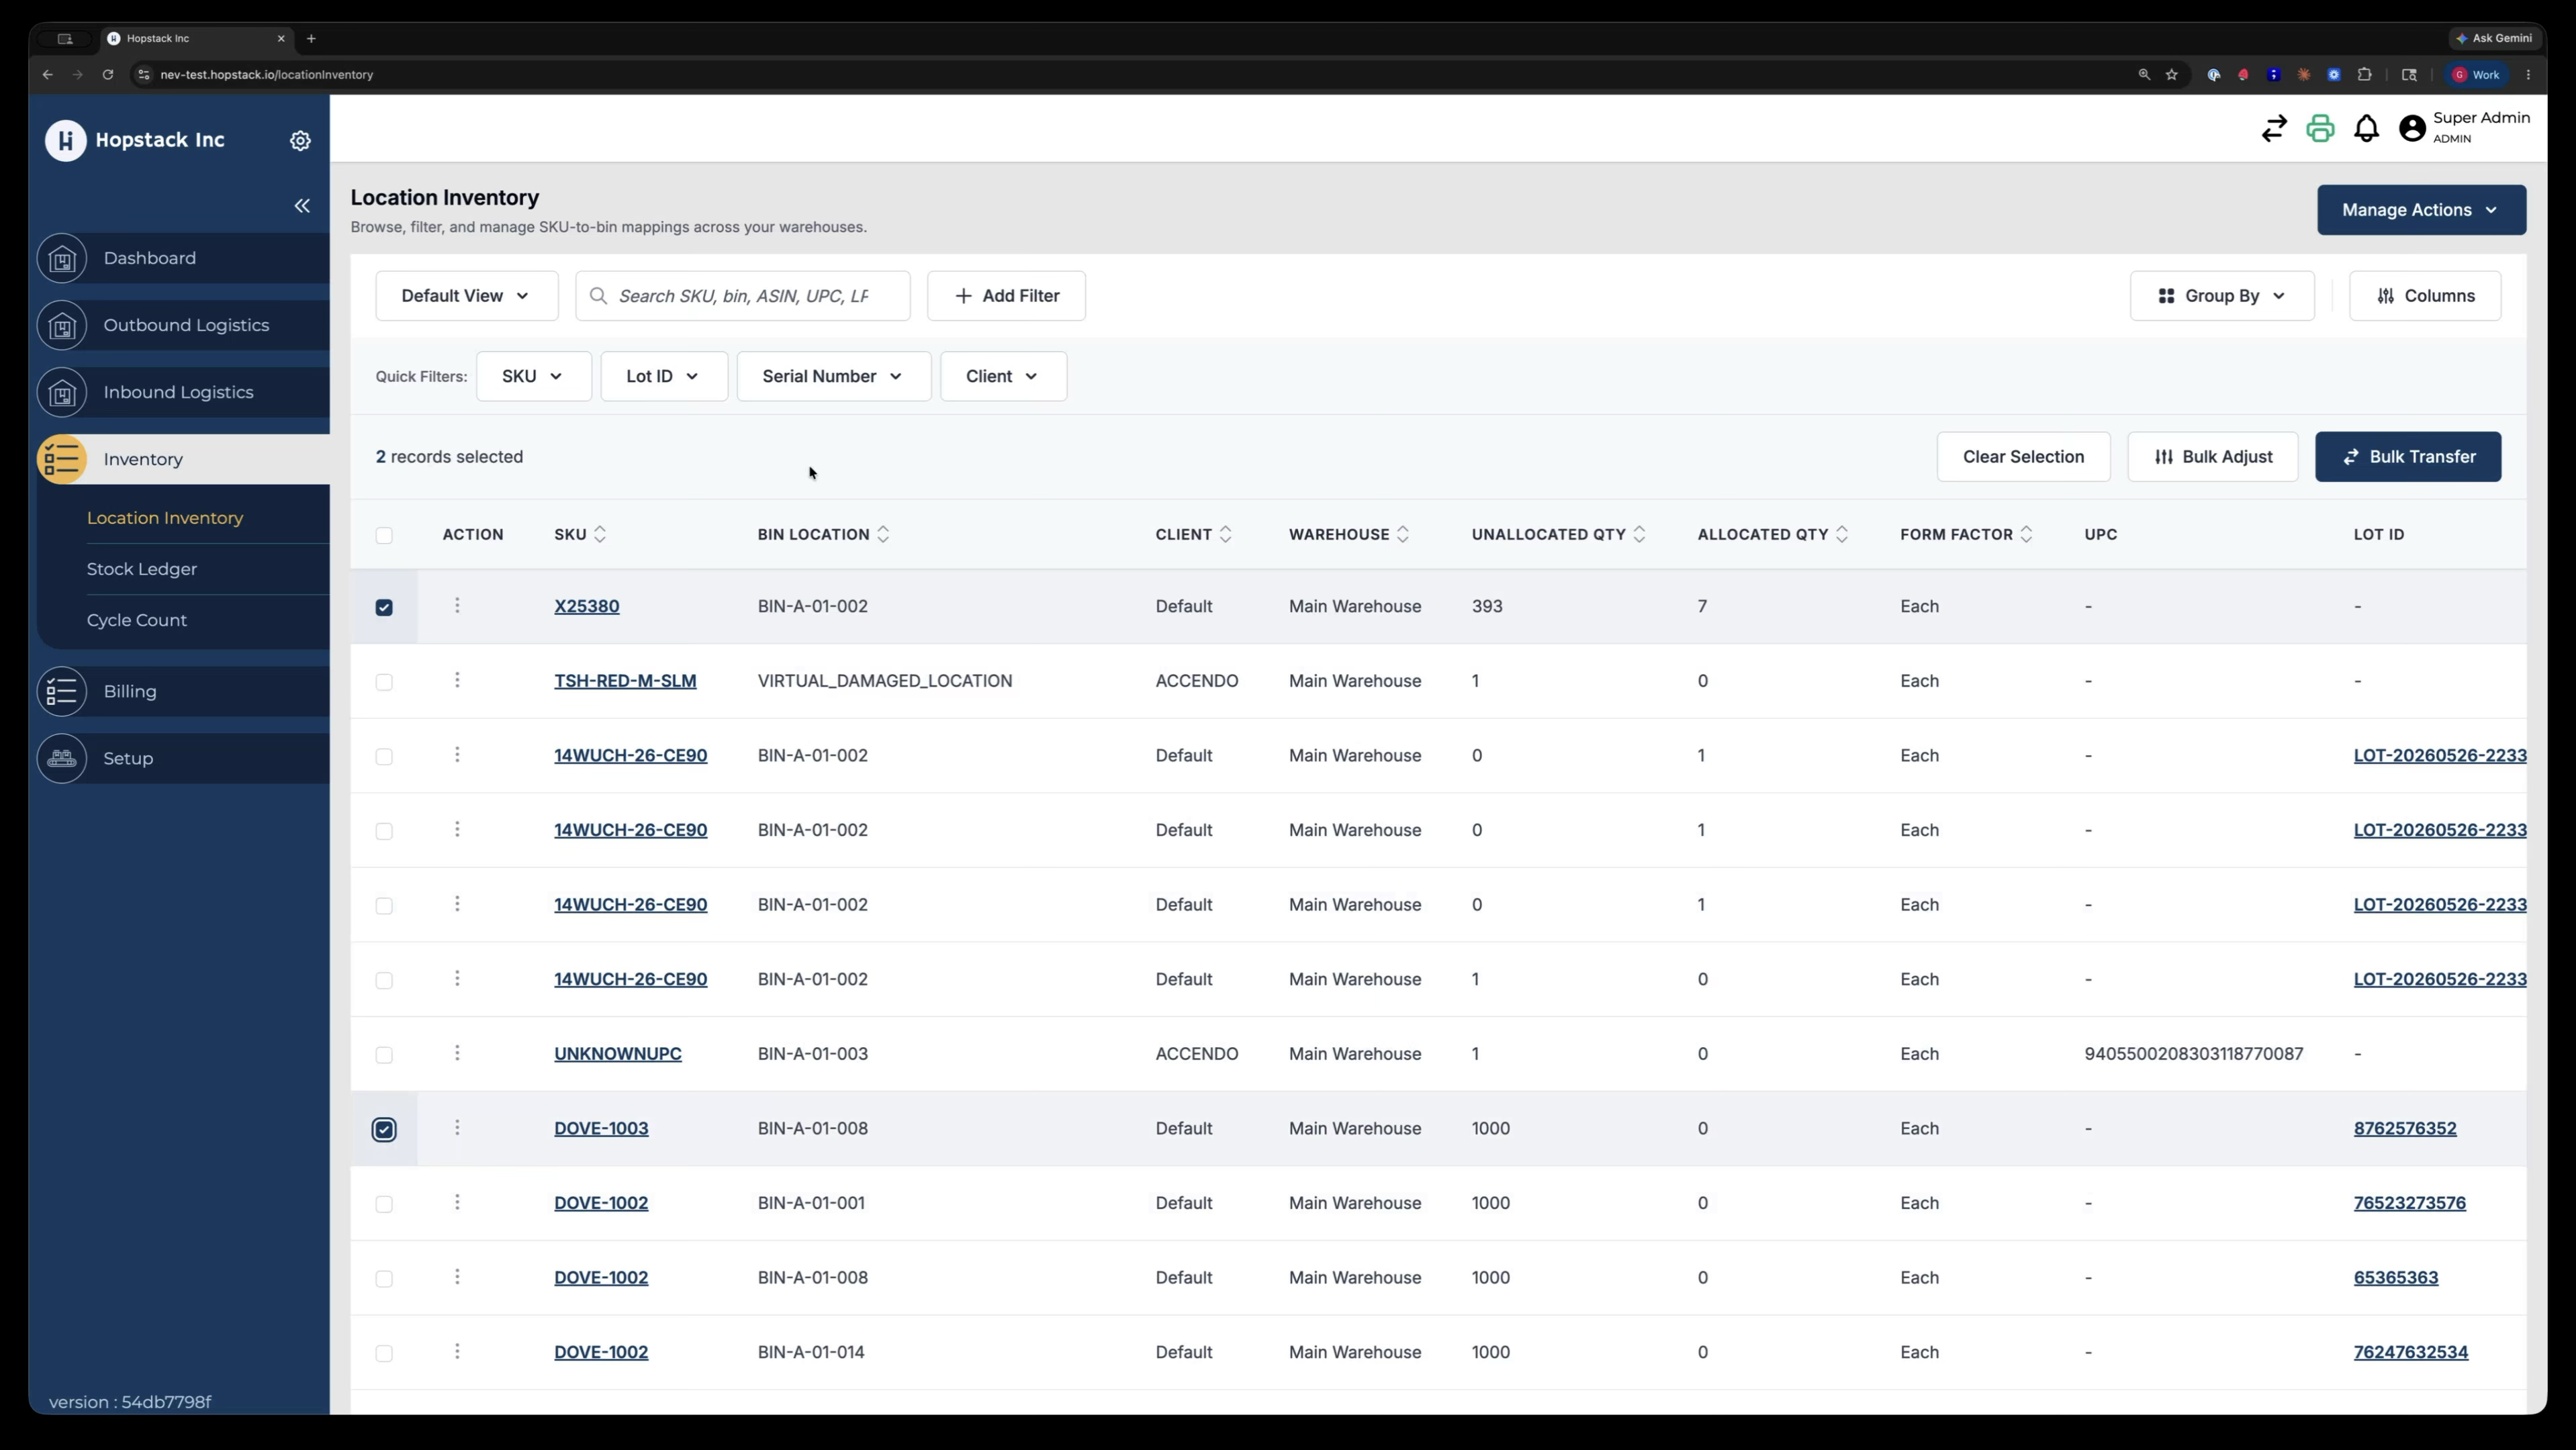Focus the Search SKU, bin, ASIN field

click(743, 296)
